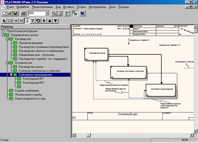The width and height of the screenshot is (198, 143).
Task: Select the Arrow drawing tool
Action: tap(15, 21)
